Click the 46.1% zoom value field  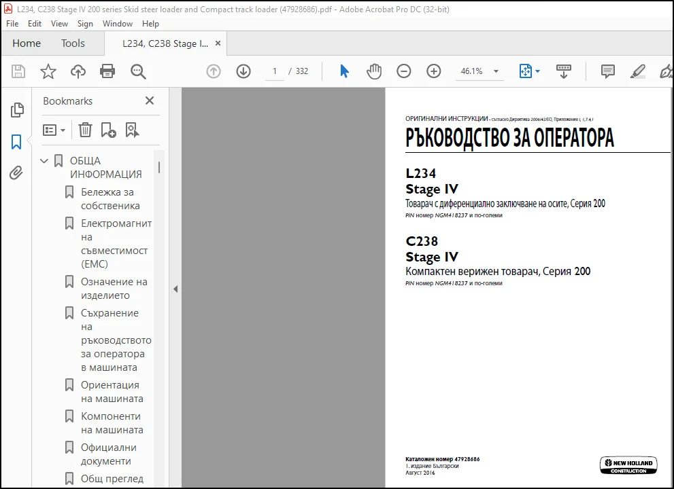(x=471, y=71)
